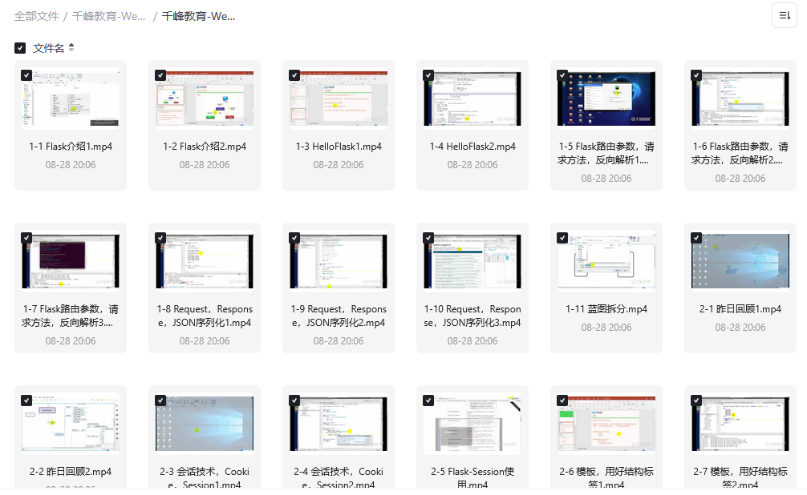Open the 1-5 Flask路由参数 video thumbnail
The width and height of the screenshot is (807, 495).
606,99
